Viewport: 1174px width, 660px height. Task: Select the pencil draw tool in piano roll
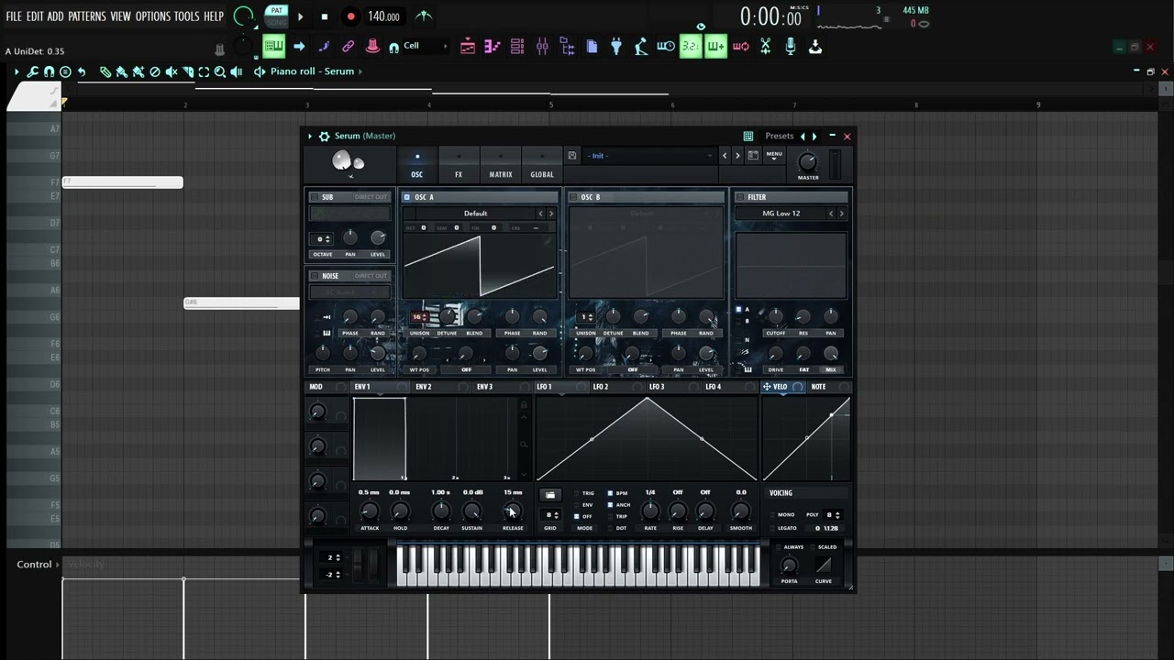pos(105,71)
